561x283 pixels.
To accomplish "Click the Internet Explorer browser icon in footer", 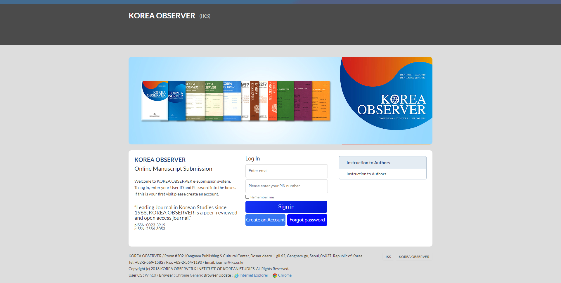I will point(236,275).
